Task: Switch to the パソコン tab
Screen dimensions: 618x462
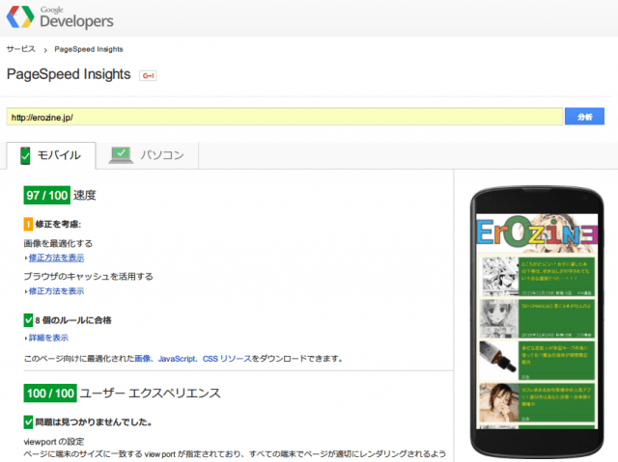Action: pyautogui.click(x=148, y=155)
